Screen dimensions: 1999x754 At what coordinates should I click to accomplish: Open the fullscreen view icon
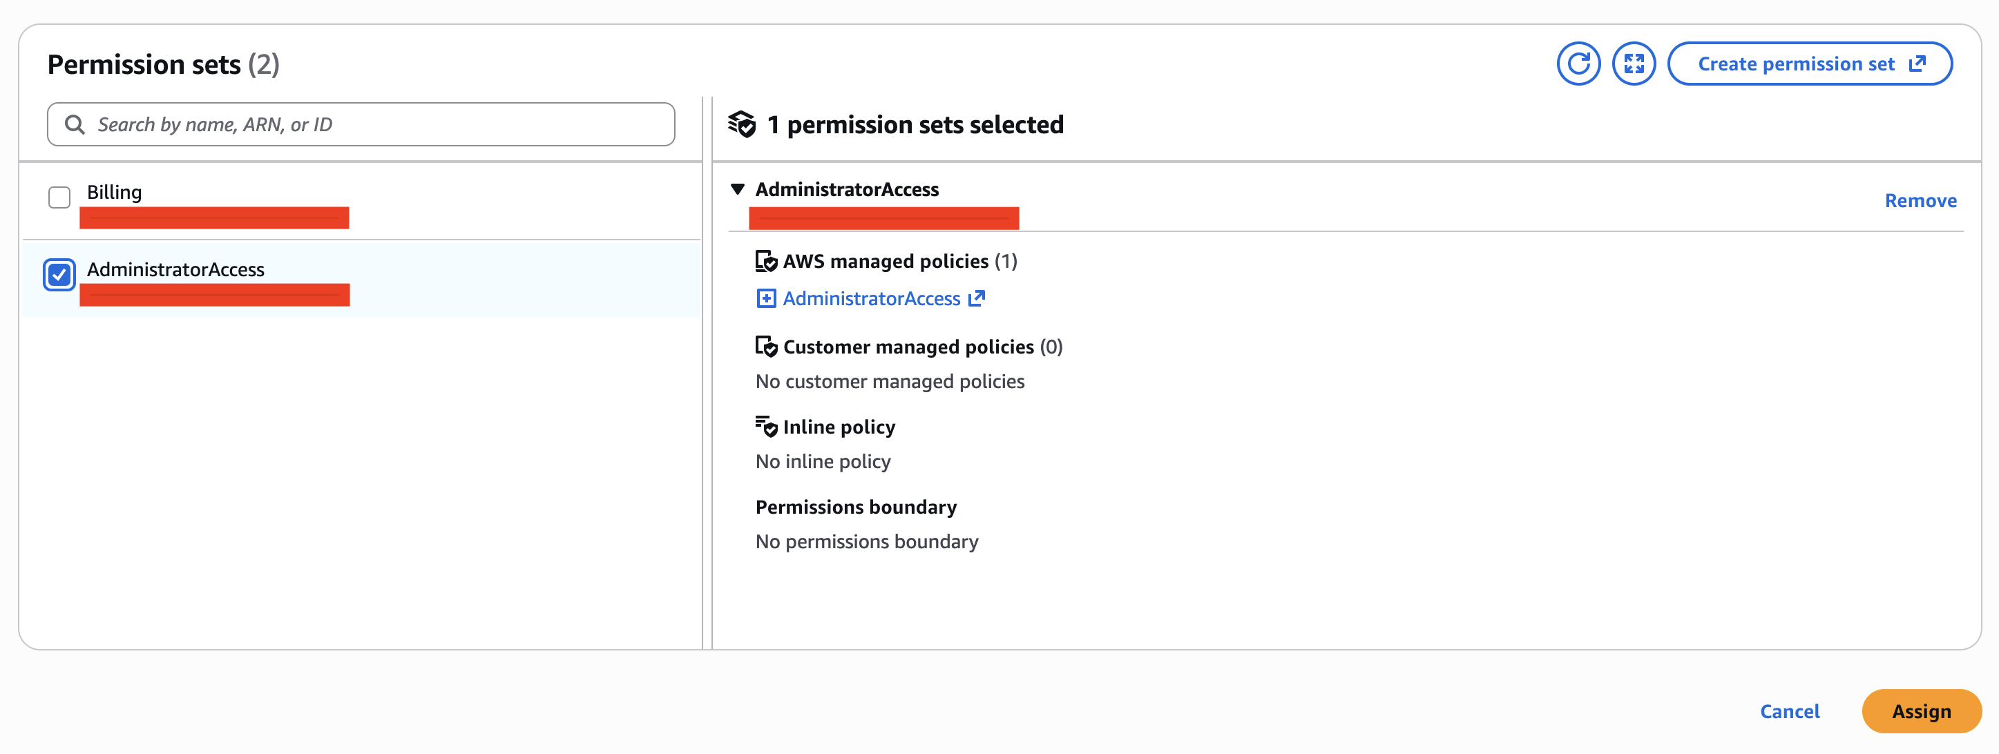click(1634, 63)
